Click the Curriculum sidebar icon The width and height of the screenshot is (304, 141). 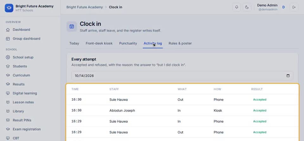[8, 75]
